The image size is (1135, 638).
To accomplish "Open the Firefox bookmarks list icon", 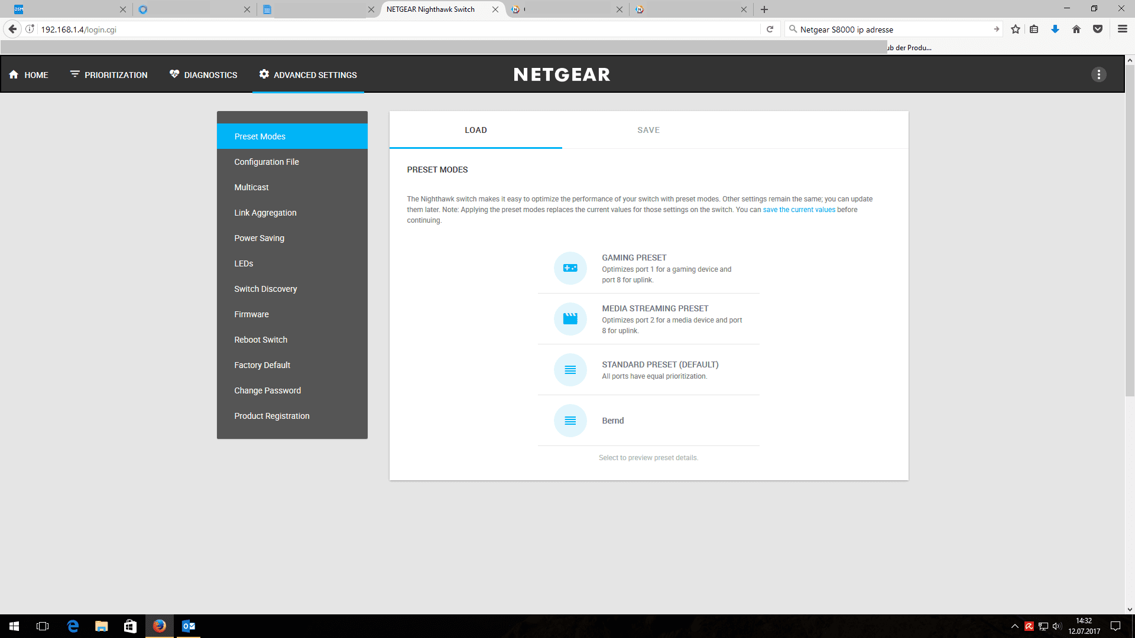I will tap(1034, 29).
